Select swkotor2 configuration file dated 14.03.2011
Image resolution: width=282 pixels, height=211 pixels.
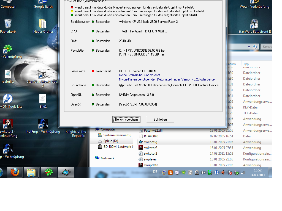coord(205,154)
